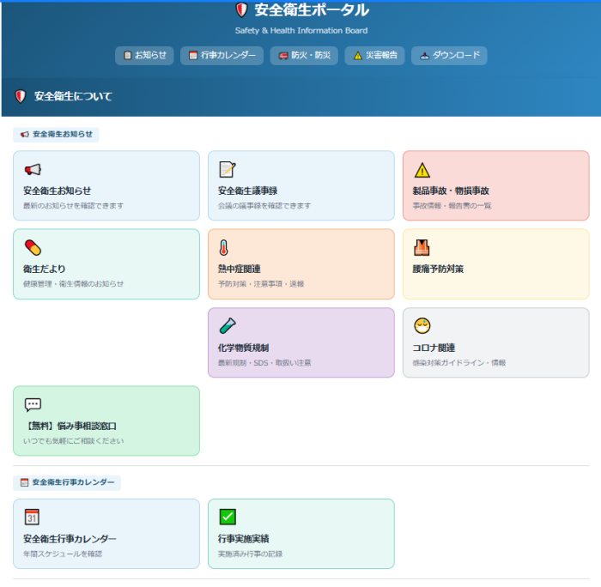Viewport: 601px width, 587px height.
Task: Click text 事故情報・報告書の一覧
Action: tap(452, 206)
